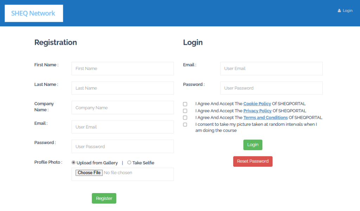Click the user icon beside Login in header

339,11
